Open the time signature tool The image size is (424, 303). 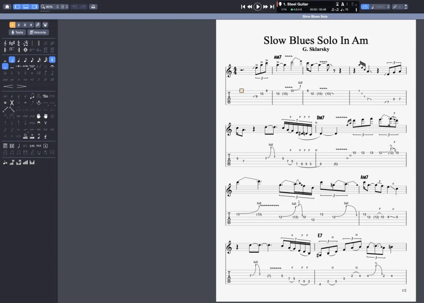click(18, 43)
